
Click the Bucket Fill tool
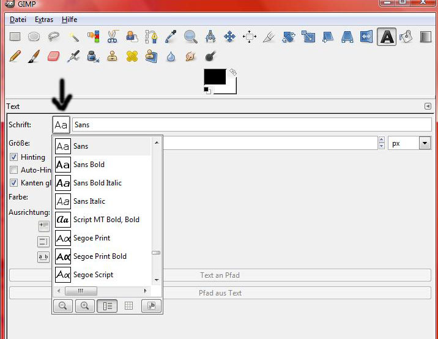(x=406, y=37)
